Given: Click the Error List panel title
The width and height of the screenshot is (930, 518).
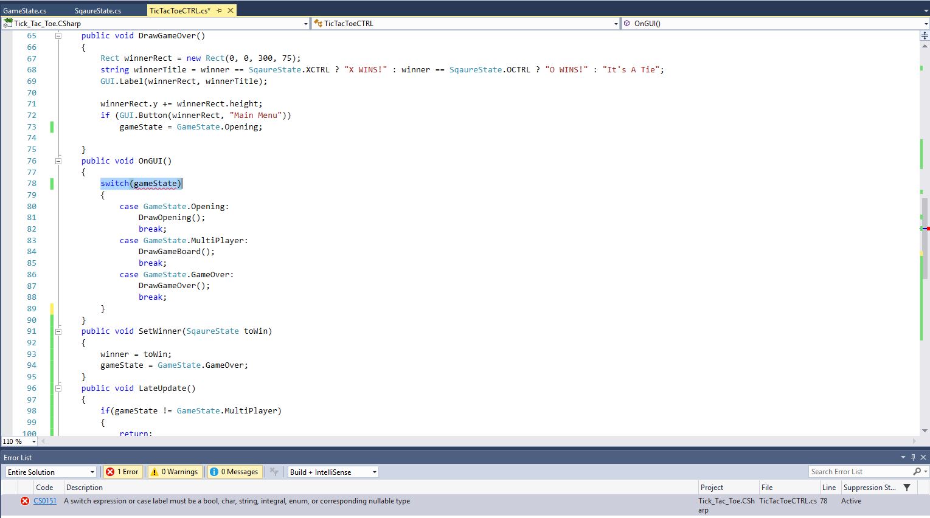Looking at the screenshot, I should [x=18, y=457].
